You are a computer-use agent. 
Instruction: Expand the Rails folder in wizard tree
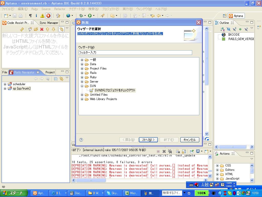[82, 73]
